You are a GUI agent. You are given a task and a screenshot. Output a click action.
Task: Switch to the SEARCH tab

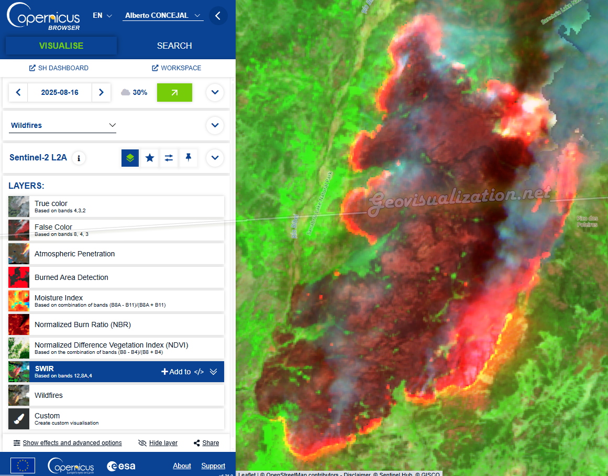click(174, 46)
